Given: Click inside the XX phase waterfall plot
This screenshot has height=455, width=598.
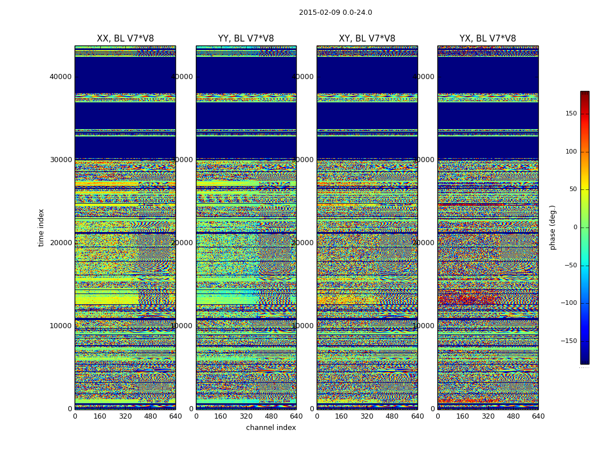Looking at the screenshot, I should [x=125, y=227].
